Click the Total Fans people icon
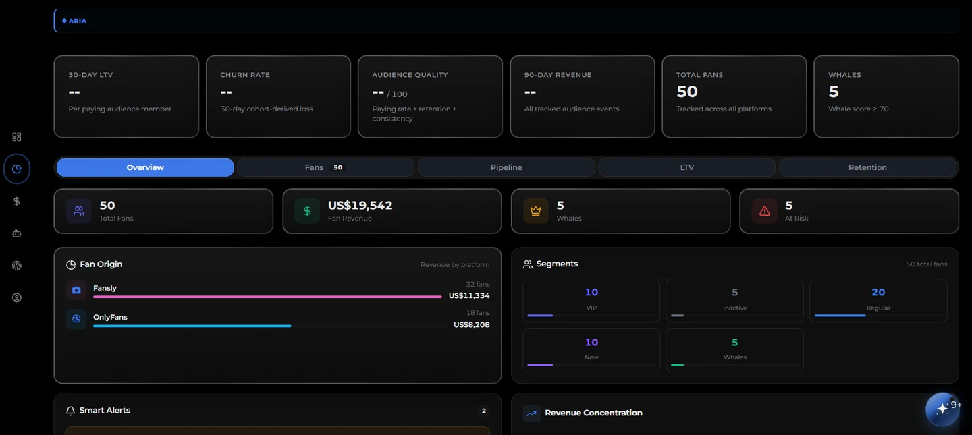Viewport: 972px width, 435px height. point(79,211)
